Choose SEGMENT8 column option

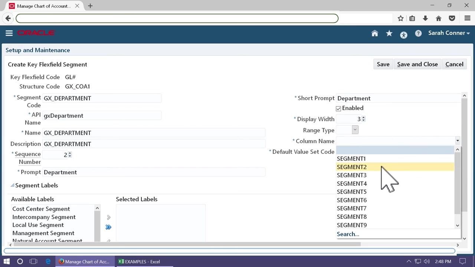[395, 217]
